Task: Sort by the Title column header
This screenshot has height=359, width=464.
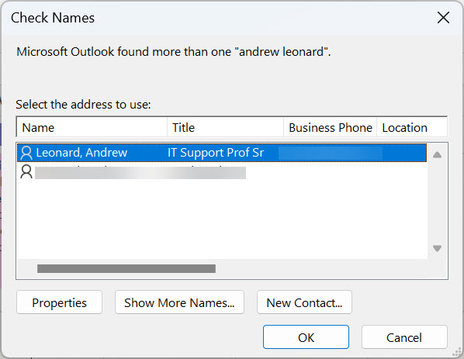Action: [226, 128]
